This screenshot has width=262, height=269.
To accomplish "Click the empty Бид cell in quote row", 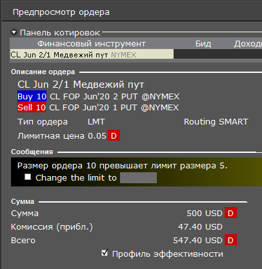I will coord(203,54).
